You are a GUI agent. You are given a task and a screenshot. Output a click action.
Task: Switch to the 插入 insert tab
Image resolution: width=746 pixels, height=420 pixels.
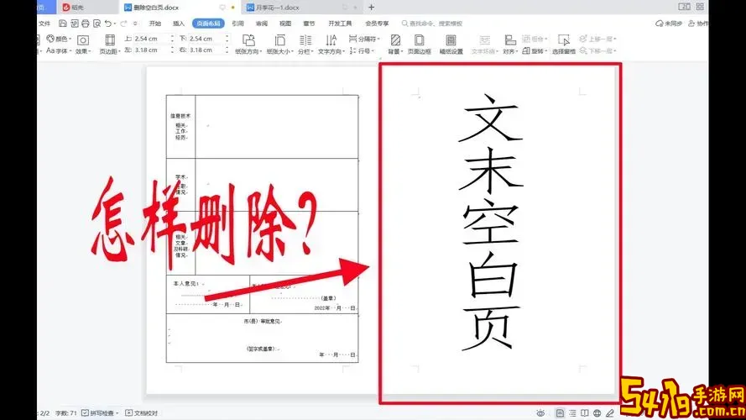179,24
